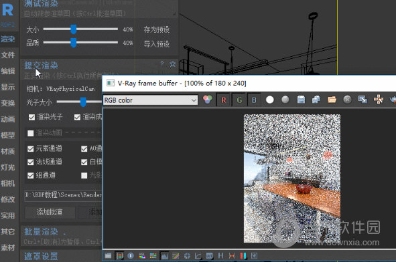Switch to alpha channel white circle
The width and height of the screenshot is (396, 262).
270,100
